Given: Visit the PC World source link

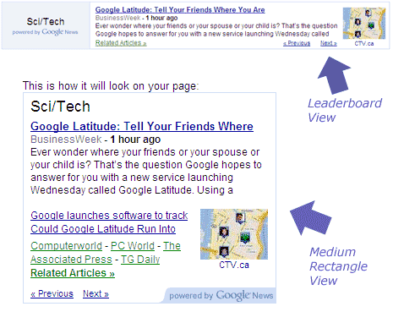Looking at the screenshot, I should click(x=133, y=246).
